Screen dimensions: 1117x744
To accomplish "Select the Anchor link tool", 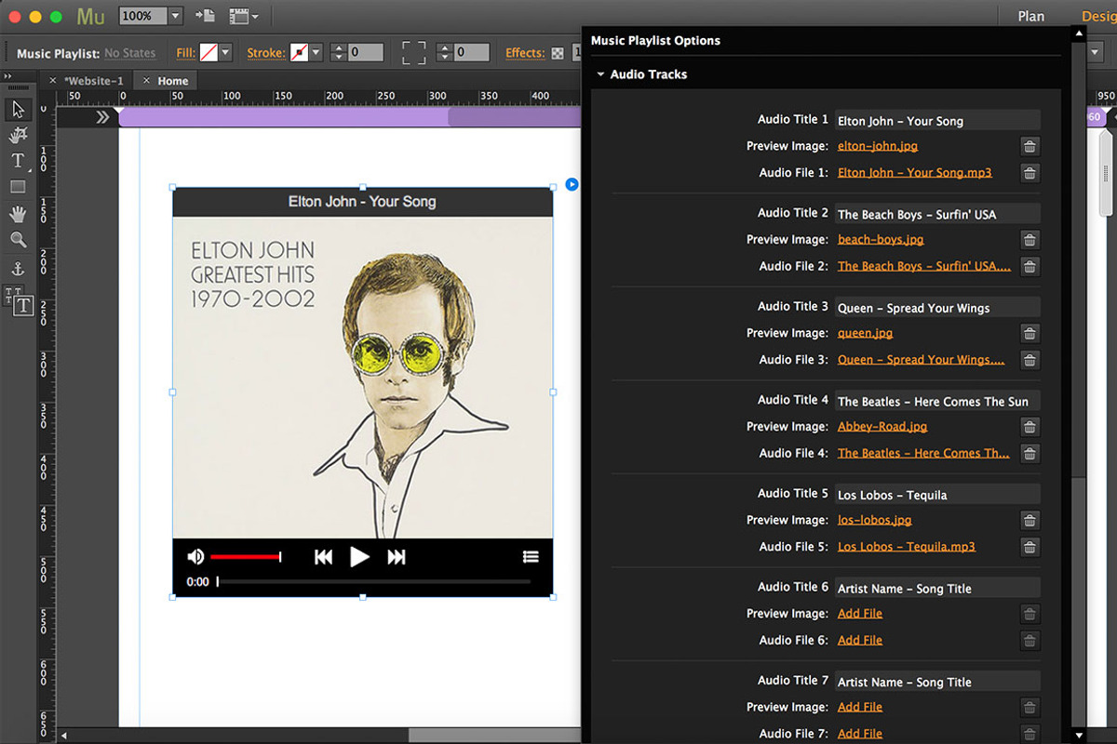I will (18, 269).
